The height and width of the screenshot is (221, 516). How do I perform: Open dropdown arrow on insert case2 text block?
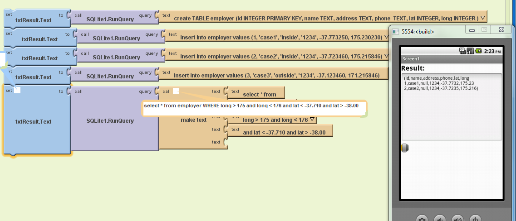[x=387, y=56]
